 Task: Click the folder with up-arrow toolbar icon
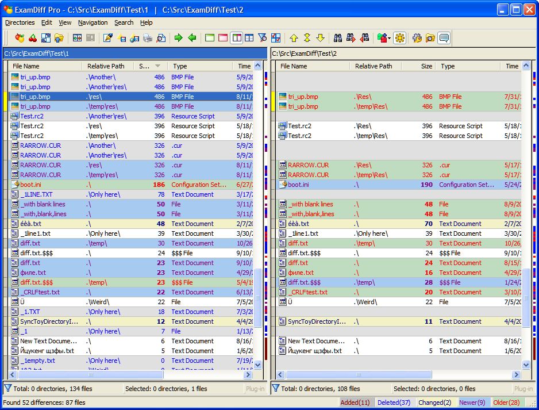coord(59,38)
